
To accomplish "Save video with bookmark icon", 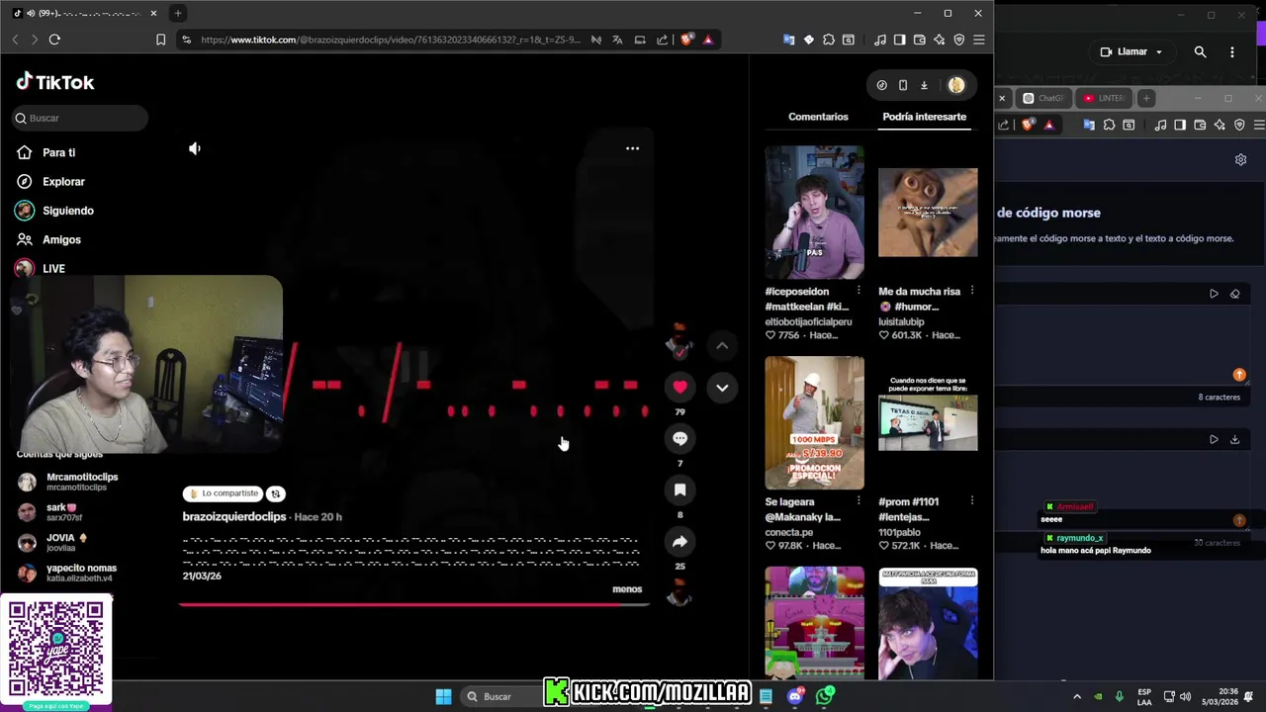I will click(x=679, y=489).
